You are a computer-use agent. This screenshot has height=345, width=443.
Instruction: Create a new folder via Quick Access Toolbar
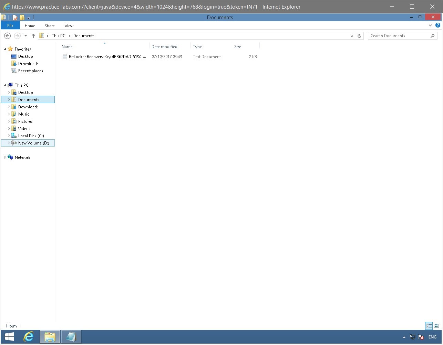pyautogui.click(x=22, y=17)
